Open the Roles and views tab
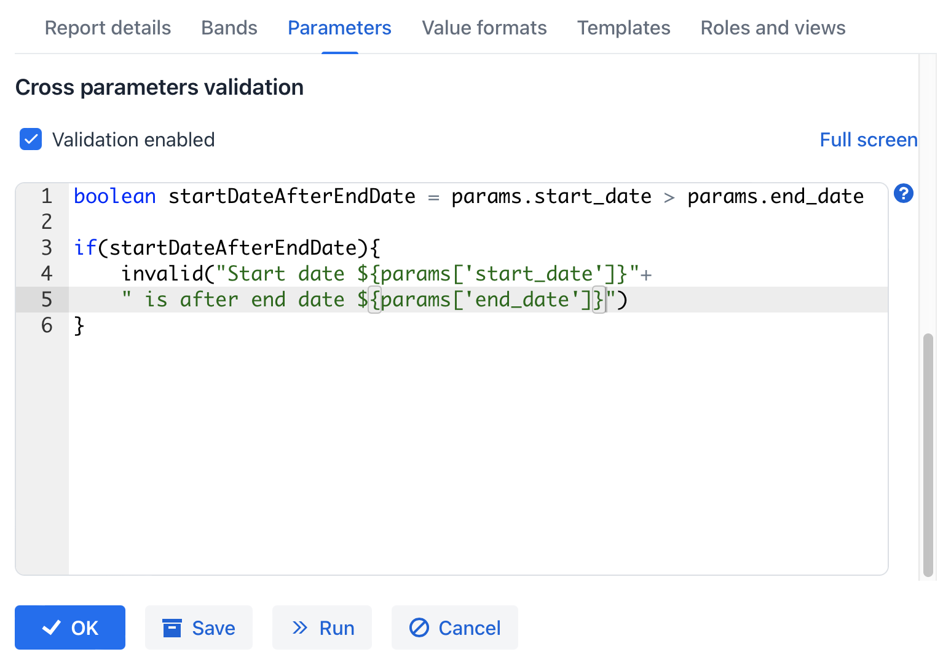The image size is (943, 657). point(773,28)
